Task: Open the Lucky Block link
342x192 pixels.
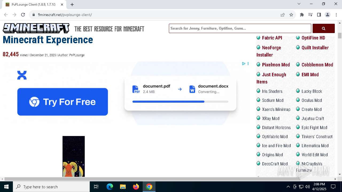Action: click(312, 91)
